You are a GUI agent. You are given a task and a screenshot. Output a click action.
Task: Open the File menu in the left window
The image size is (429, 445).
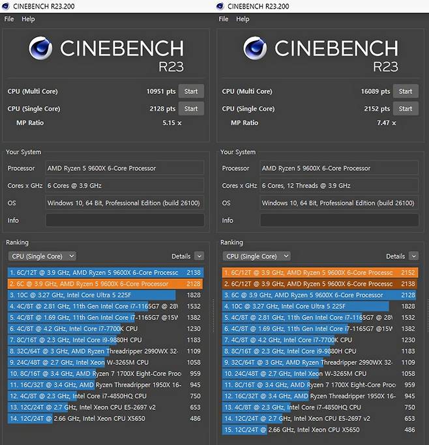9,19
